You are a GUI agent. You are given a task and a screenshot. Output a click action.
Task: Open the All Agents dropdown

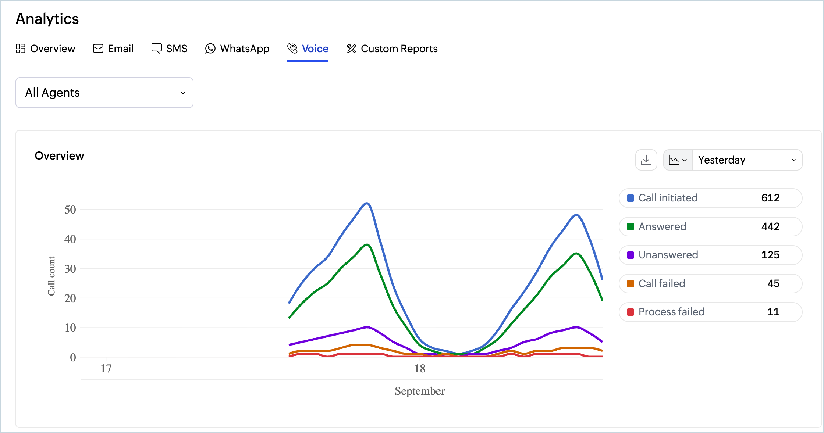pos(104,93)
